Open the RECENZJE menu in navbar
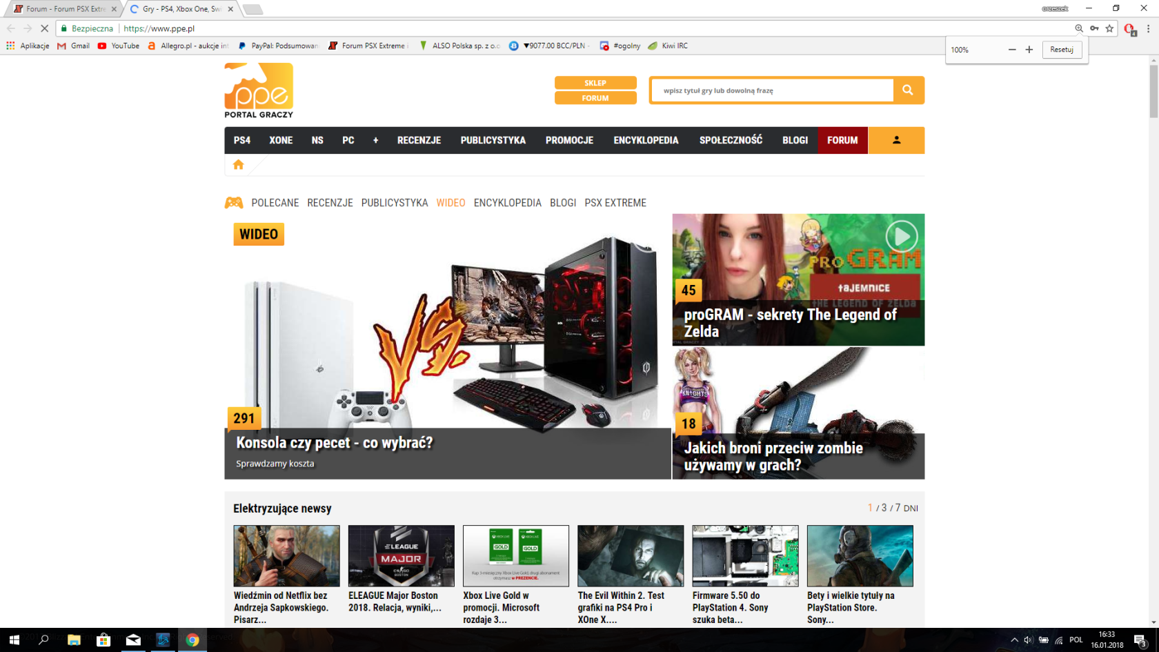Screen dimensions: 1159x652 (x=419, y=140)
